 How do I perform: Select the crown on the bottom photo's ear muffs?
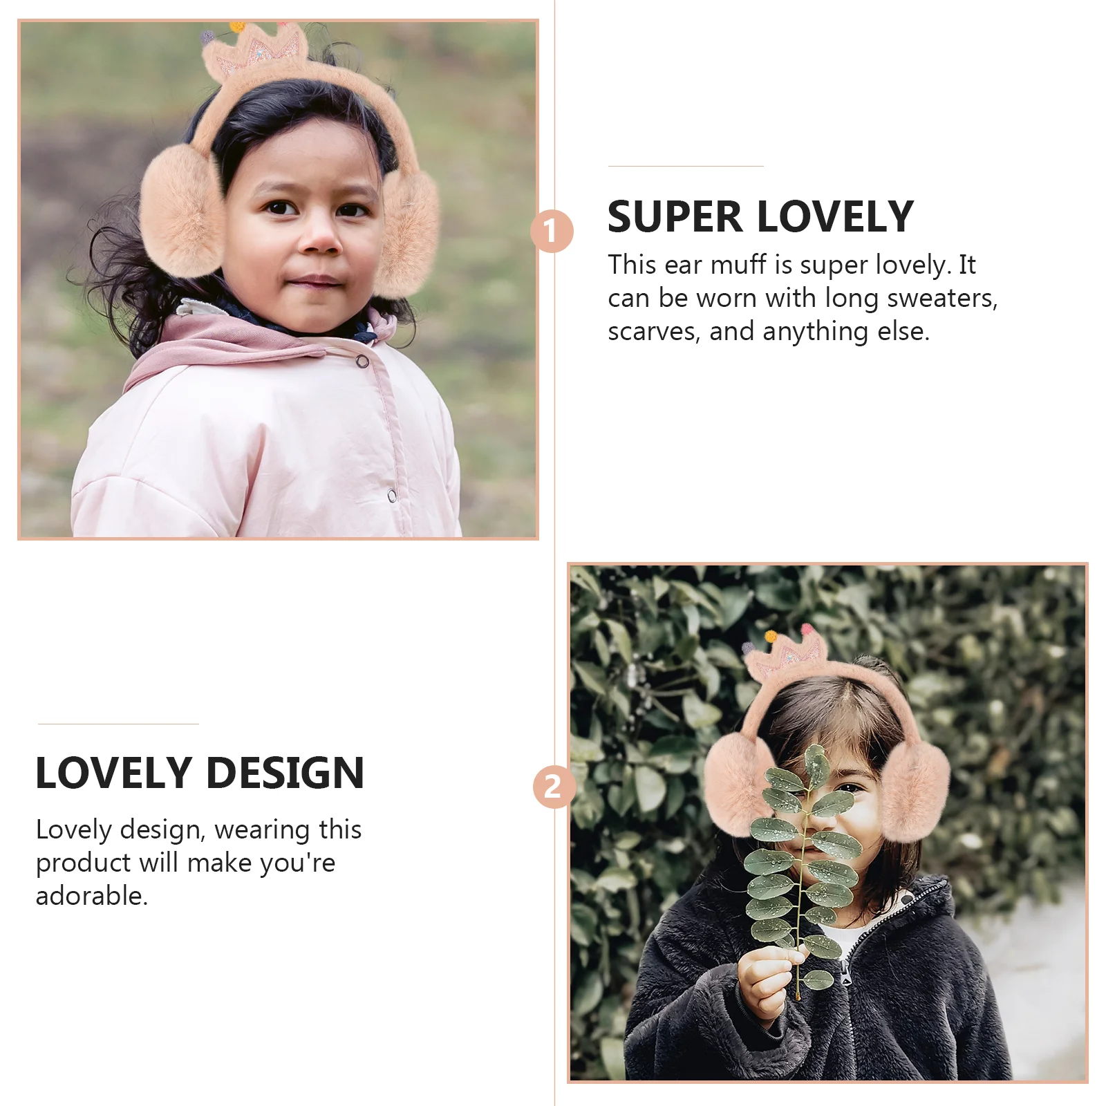(787, 651)
